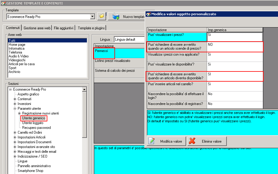The height and width of the screenshot is (174, 278).
Task: Expand Registrazione nuovi utenti node
Action: (x=19, y=113)
